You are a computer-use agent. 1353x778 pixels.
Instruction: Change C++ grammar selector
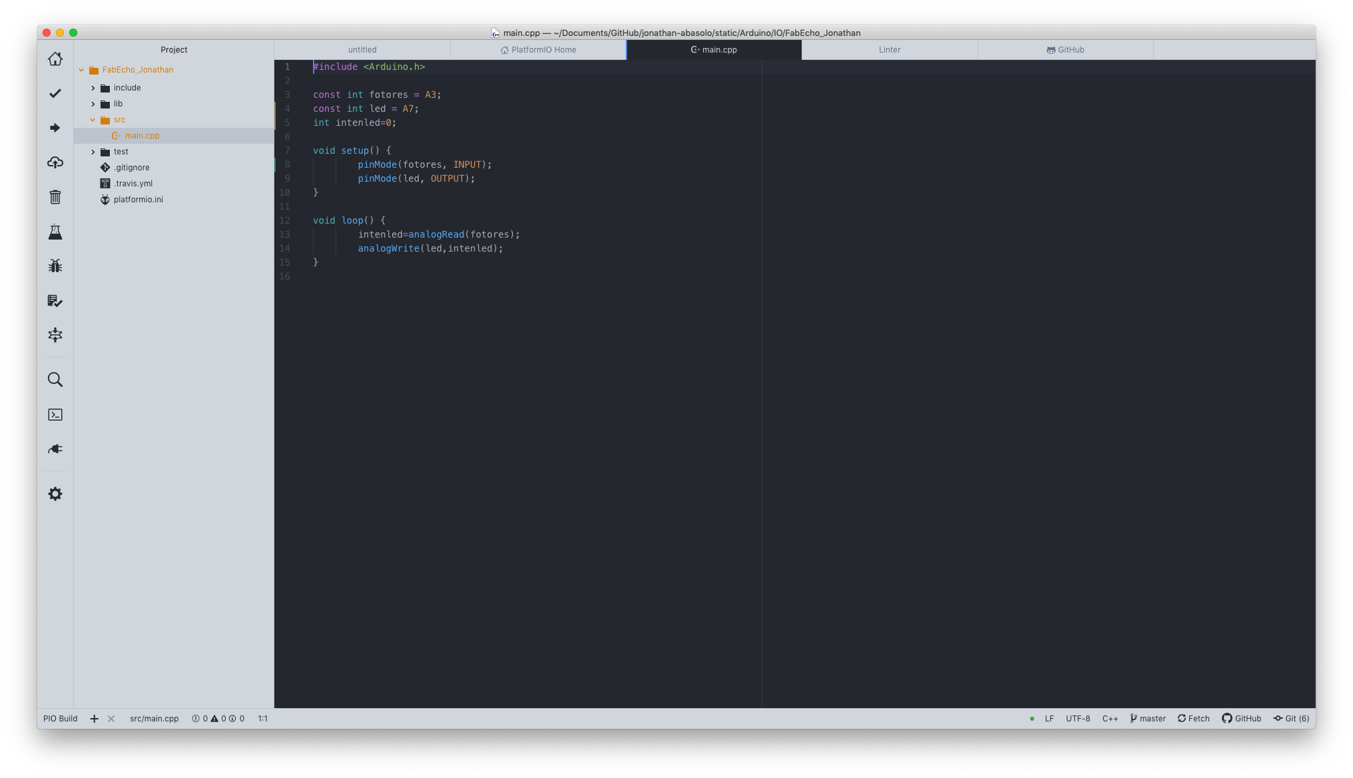tap(1110, 719)
